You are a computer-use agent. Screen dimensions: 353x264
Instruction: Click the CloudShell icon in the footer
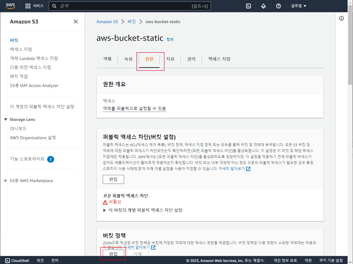point(8,260)
